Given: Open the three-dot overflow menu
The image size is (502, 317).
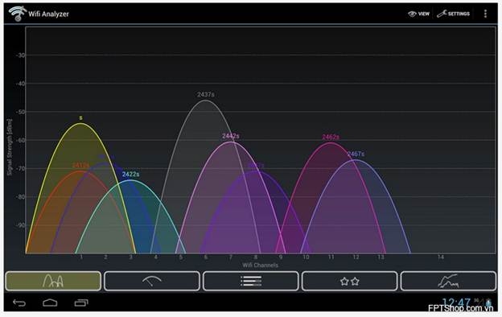Looking at the screenshot, I should pyautogui.click(x=485, y=14).
